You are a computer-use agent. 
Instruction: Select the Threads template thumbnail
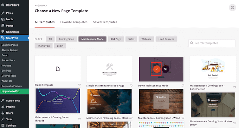(58, 101)
